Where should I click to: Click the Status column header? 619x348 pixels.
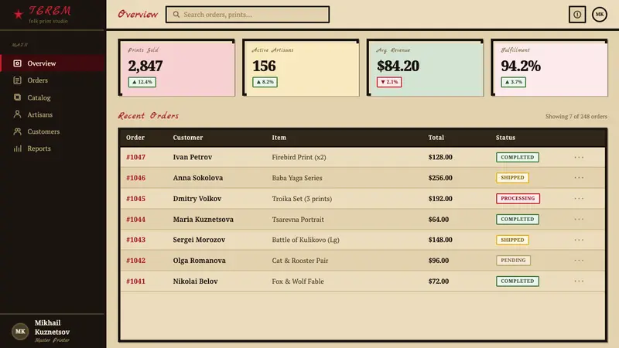click(506, 138)
